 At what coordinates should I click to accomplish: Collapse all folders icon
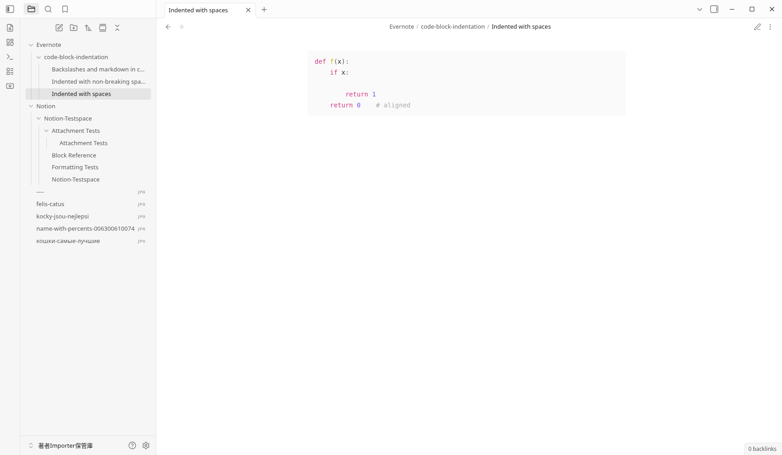tap(117, 28)
